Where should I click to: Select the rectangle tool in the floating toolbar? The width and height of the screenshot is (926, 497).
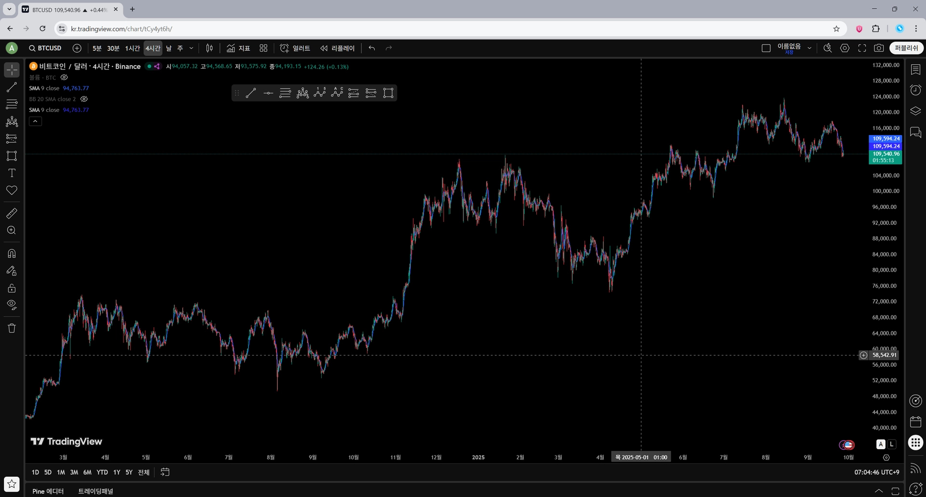(388, 93)
